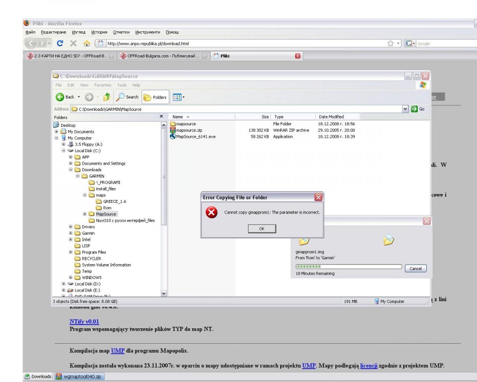Expand Program Files folder node
The width and height of the screenshot is (477, 382).
pyautogui.click(x=71, y=252)
